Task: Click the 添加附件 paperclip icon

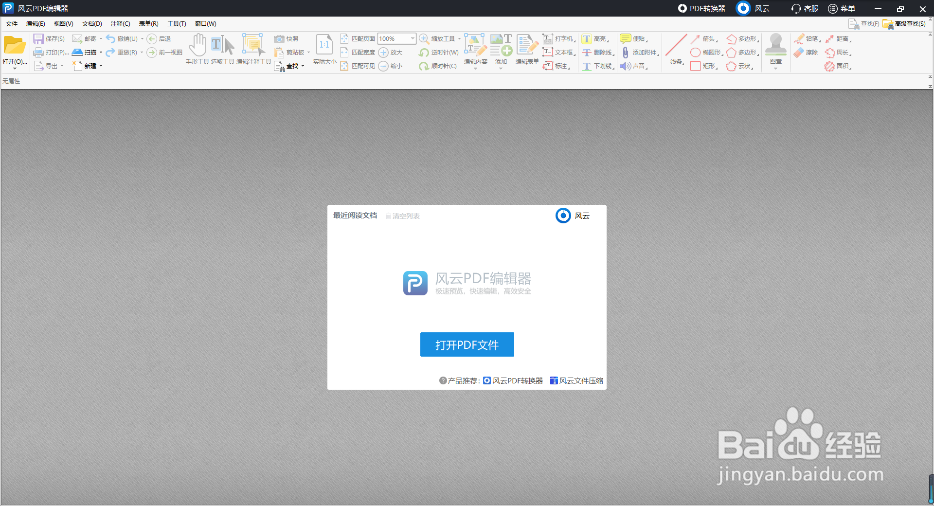Action: (x=626, y=53)
